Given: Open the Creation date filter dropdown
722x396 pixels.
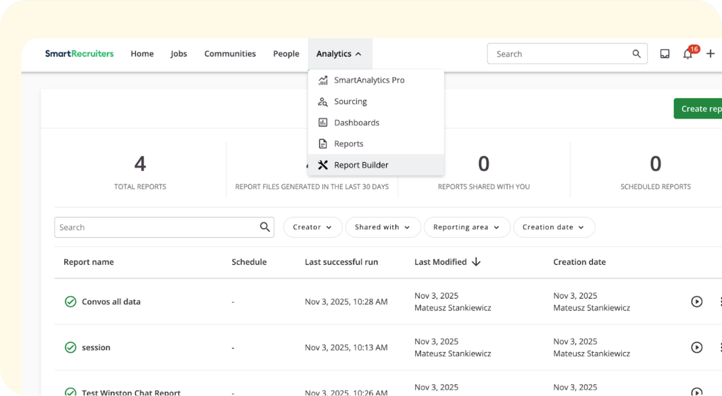Looking at the screenshot, I should (x=554, y=227).
